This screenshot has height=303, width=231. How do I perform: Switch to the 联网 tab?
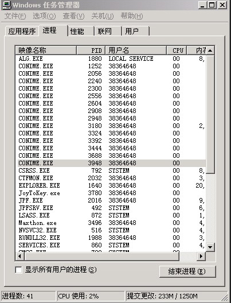(x=108, y=32)
